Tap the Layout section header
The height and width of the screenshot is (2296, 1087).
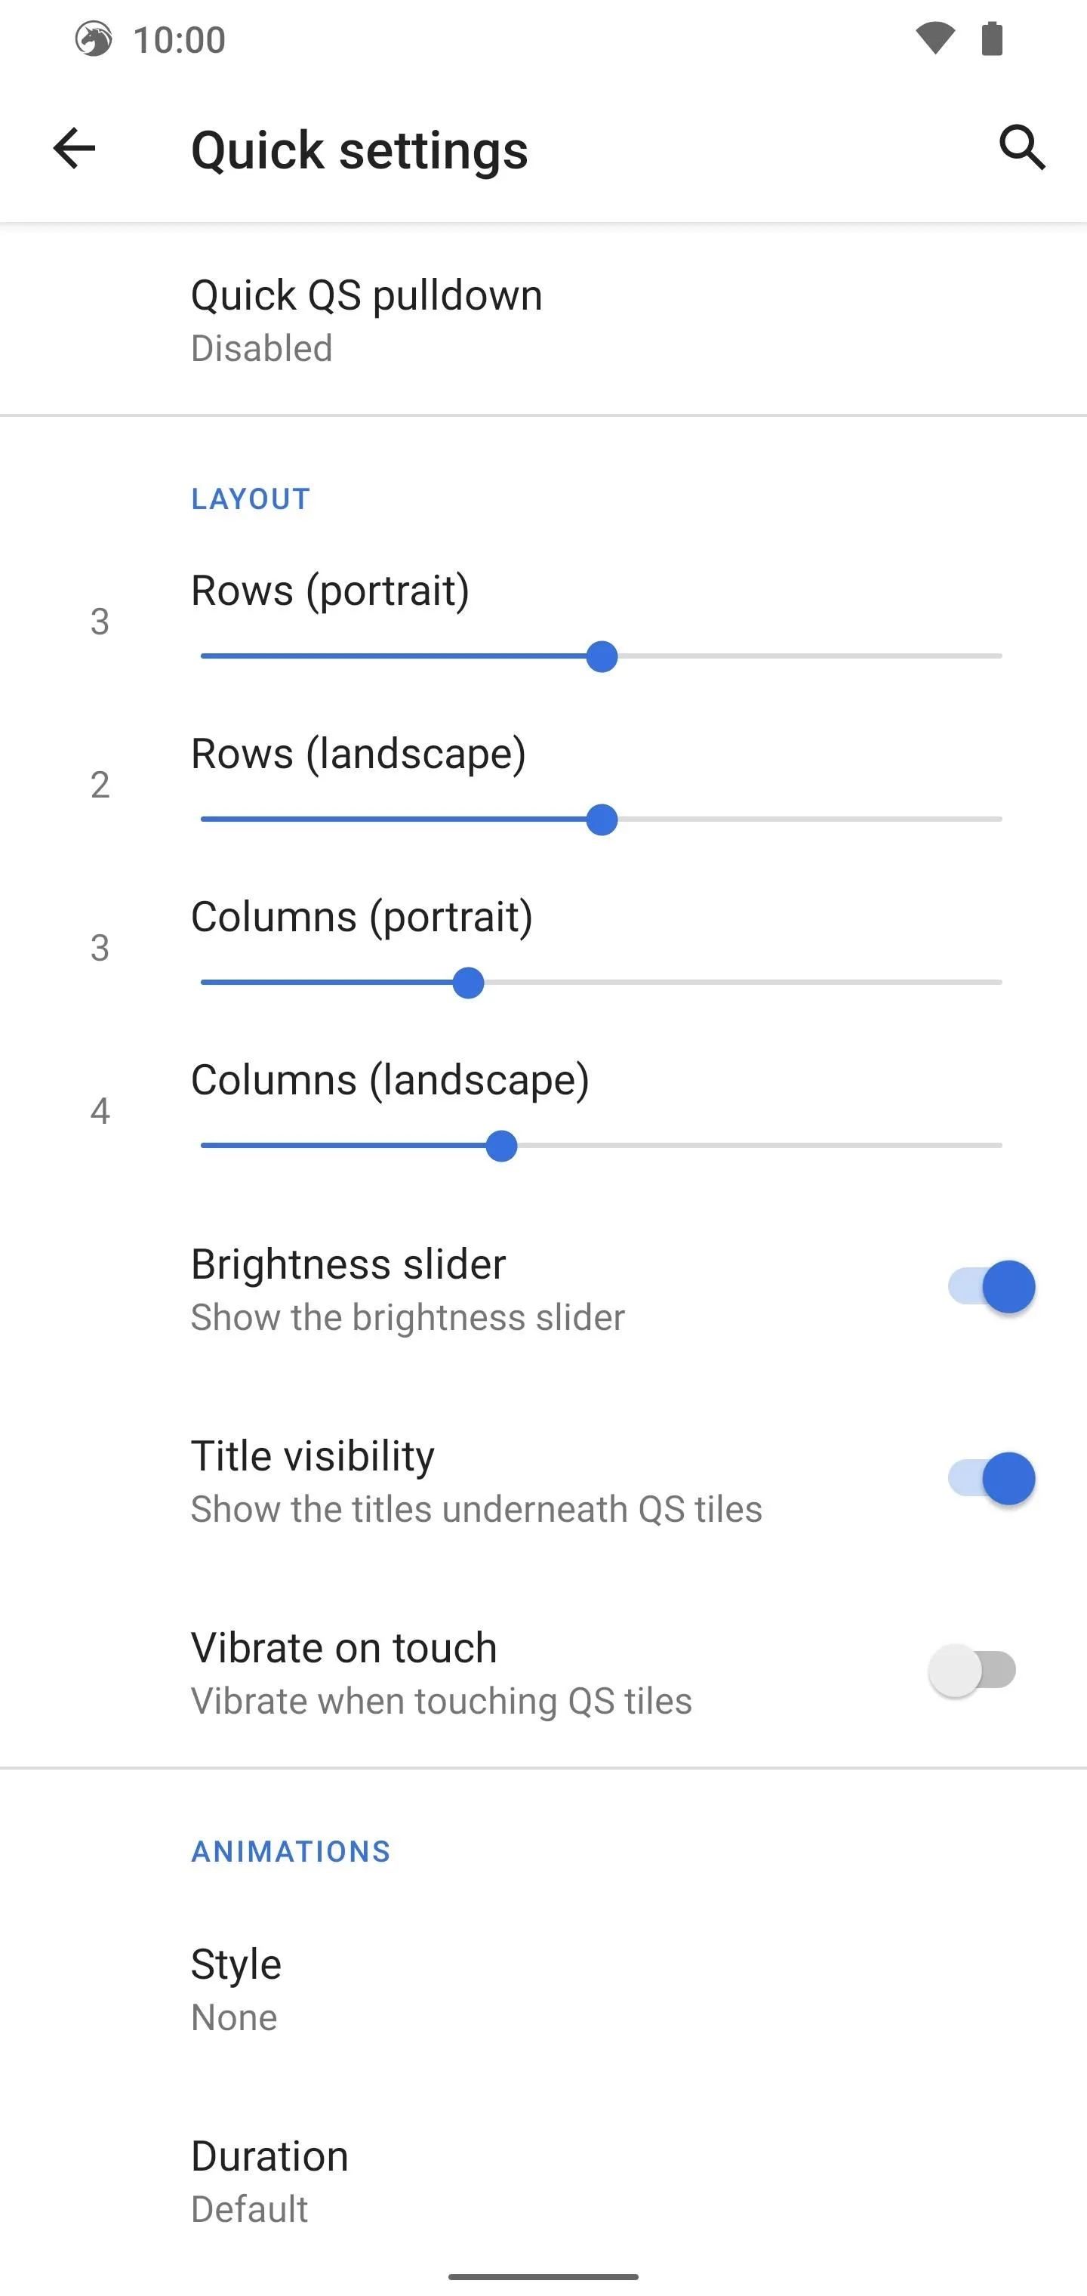(251, 499)
